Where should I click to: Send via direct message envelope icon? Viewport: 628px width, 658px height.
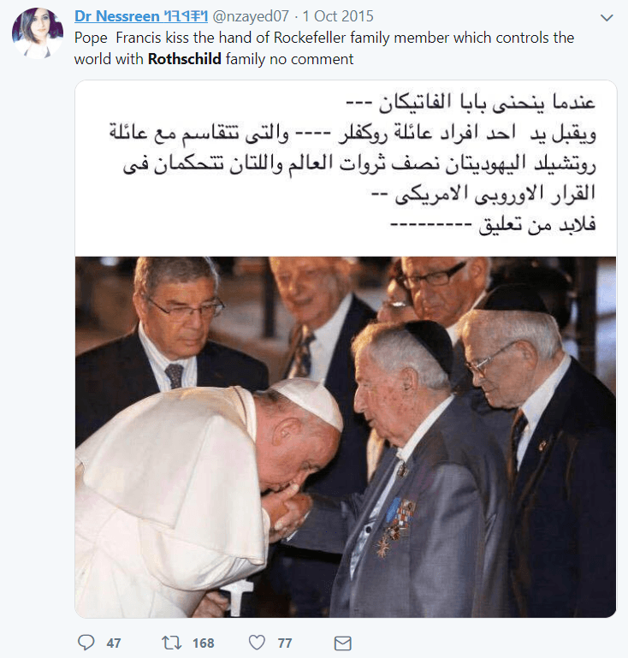[x=343, y=643]
